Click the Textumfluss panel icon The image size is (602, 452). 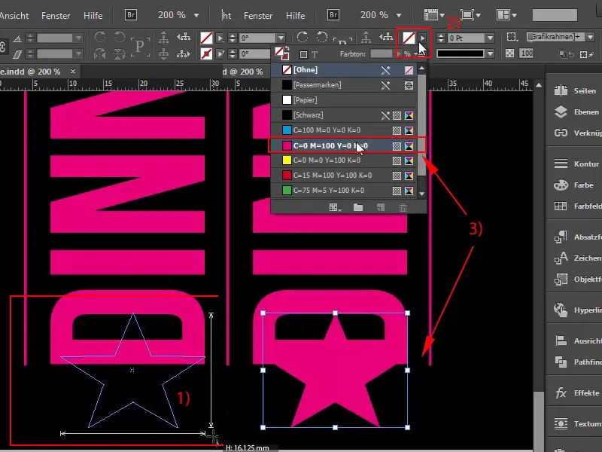pos(561,423)
